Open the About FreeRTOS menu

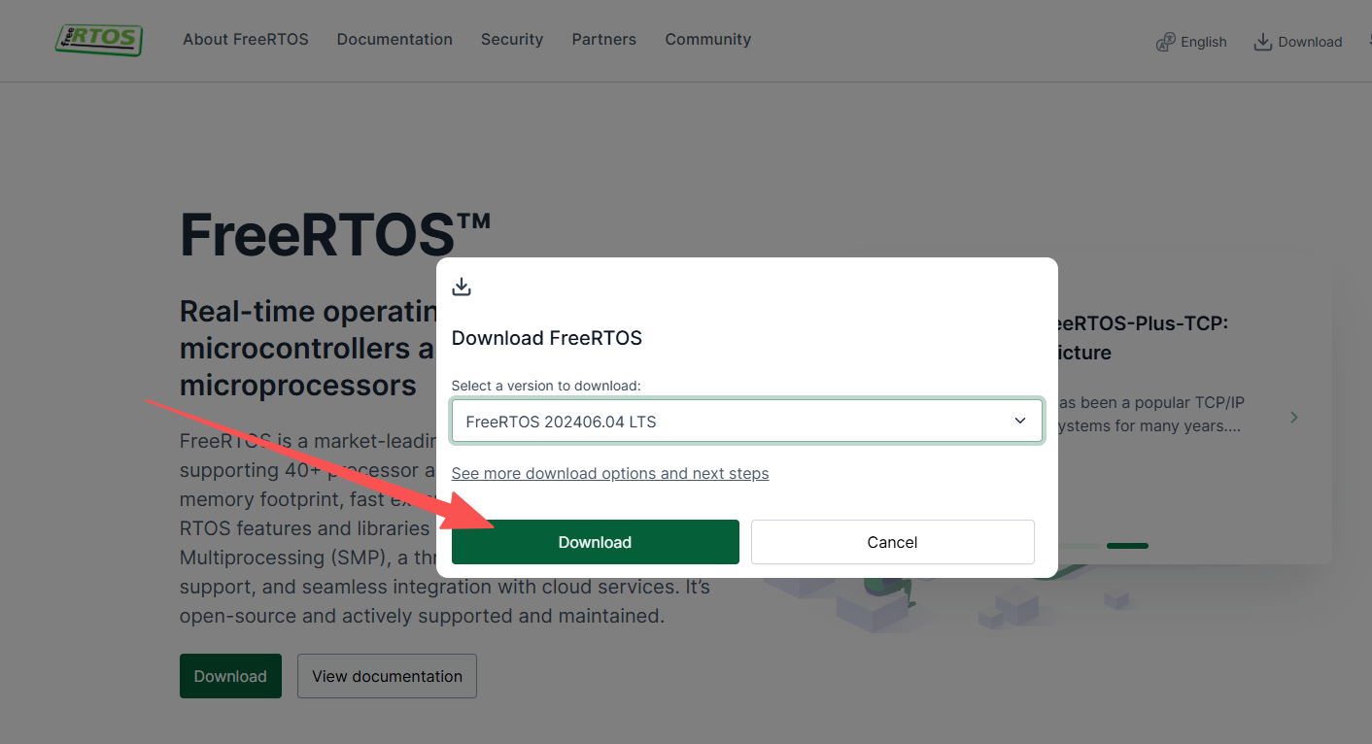coord(246,40)
